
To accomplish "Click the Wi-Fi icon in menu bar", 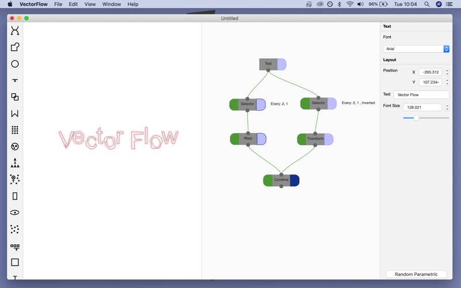I will tap(350, 4).
